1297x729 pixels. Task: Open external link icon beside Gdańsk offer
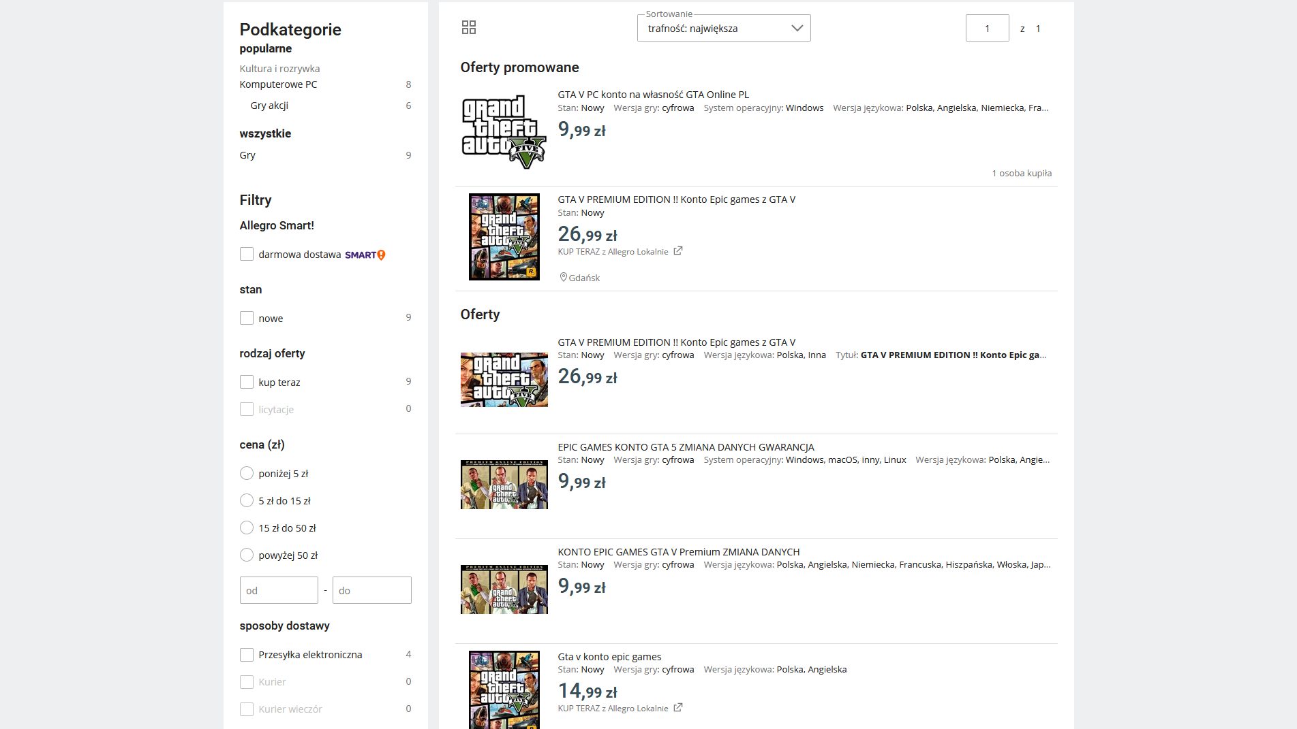pyautogui.click(x=678, y=251)
